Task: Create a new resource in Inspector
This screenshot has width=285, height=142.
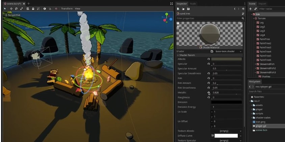Action: click(x=178, y=9)
